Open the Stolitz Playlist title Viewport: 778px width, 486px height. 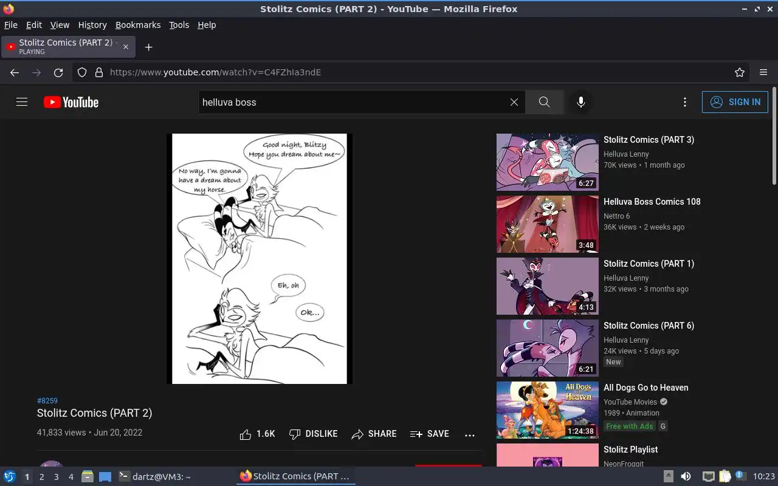tap(630, 450)
